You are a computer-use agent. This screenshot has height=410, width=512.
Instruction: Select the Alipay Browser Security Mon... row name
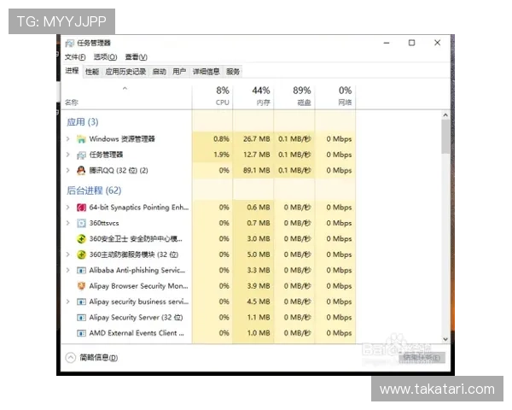point(139,286)
